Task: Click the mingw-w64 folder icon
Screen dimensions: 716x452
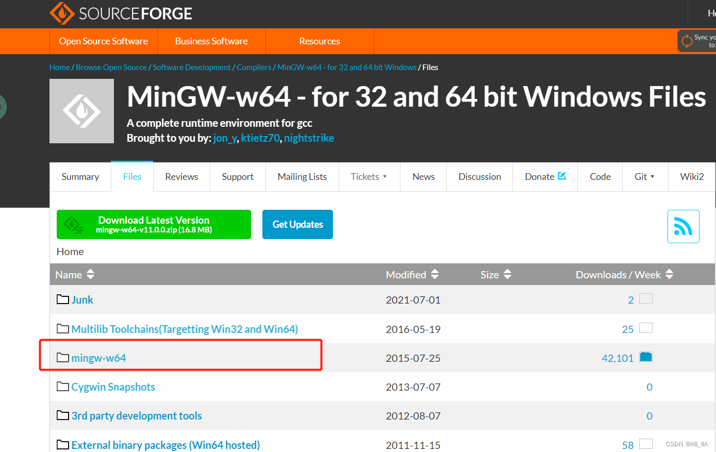Action: (63, 358)
